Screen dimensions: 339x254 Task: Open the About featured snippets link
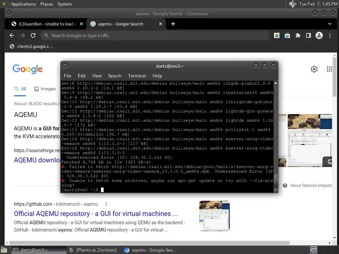[x=311, y=186]
